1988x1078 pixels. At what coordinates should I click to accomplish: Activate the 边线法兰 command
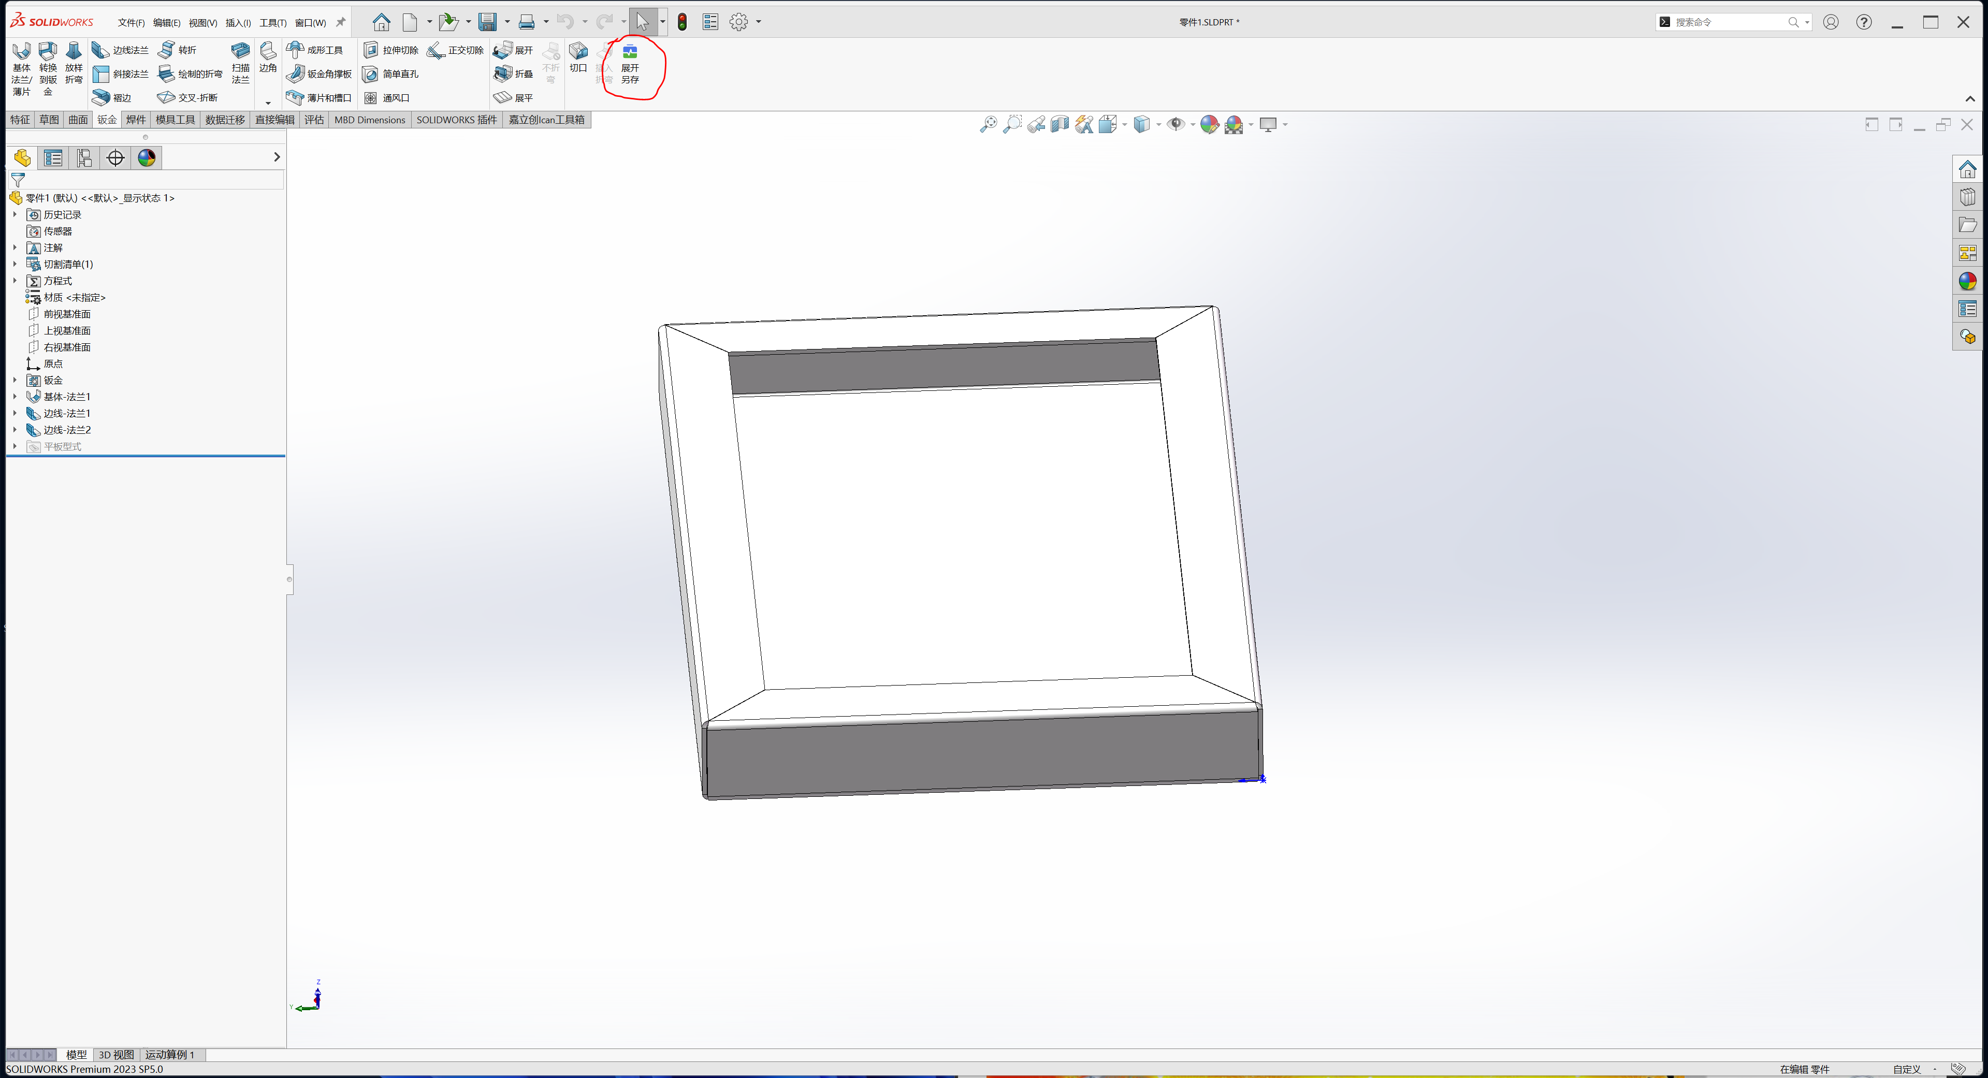120,50
